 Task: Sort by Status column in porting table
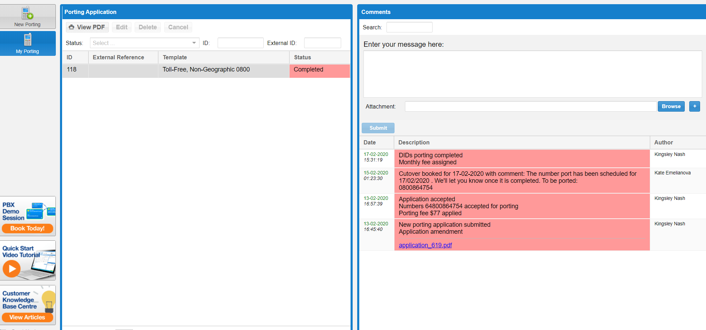click(320, 57)
